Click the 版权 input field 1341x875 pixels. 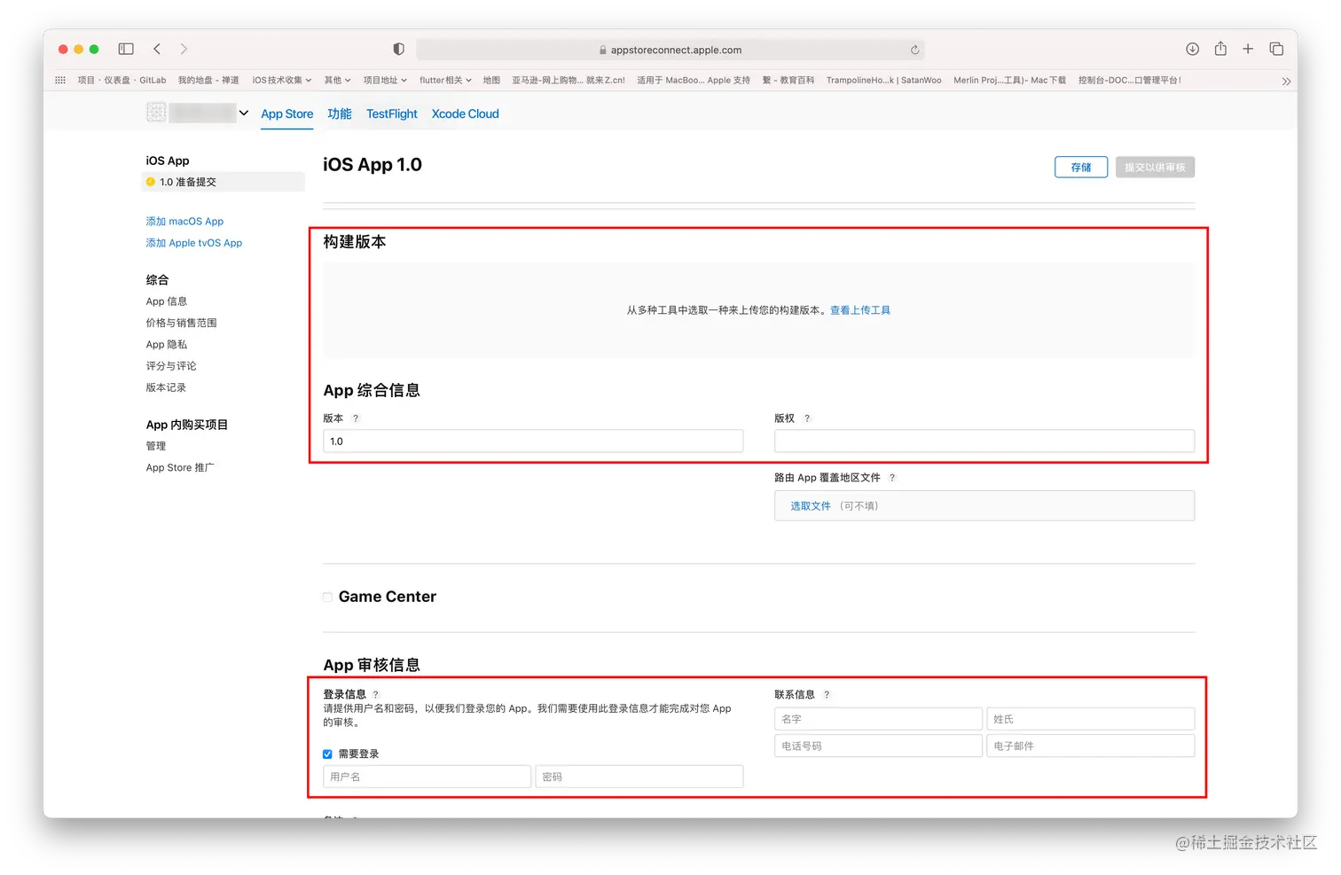984,441
